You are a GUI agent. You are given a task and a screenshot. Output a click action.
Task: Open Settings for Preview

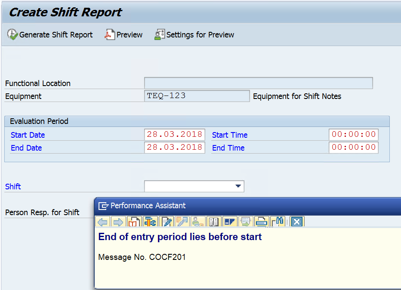(x=194, y=34)
